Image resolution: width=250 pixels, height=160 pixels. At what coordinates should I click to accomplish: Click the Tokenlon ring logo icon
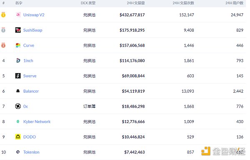click(x=18, y=152)
